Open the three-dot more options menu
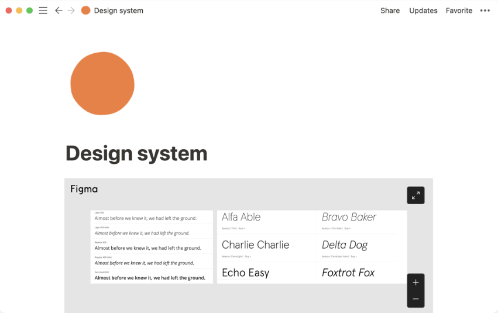The width and height of the screenshot is (498, 313). click(485, 11)
